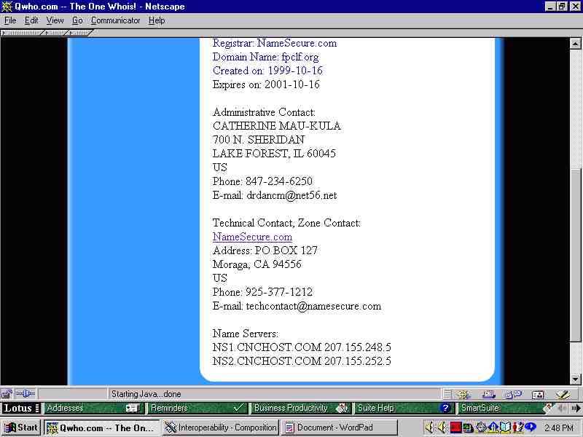Expand the middle collapsed Netscape toolbar tab

[56, 33]
